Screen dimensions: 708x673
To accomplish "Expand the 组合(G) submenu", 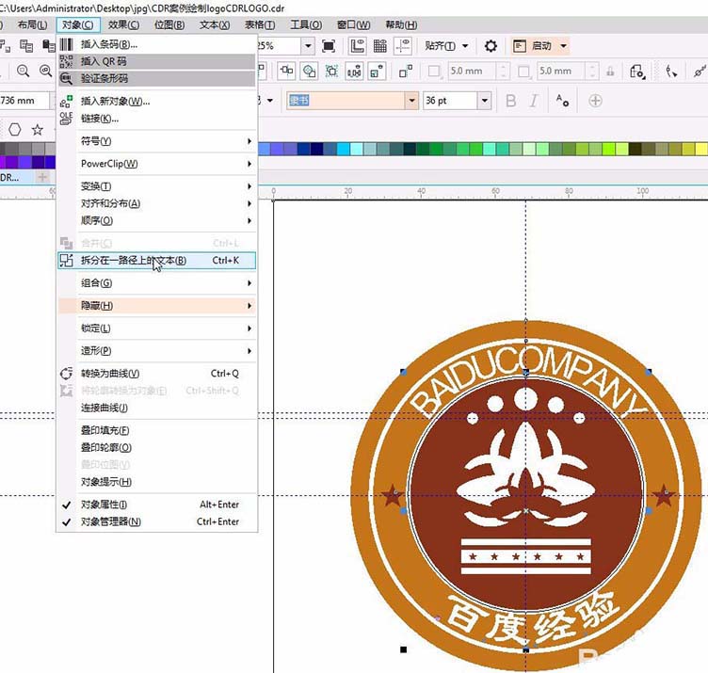I will pyautogui.click(x=156, y=283).
